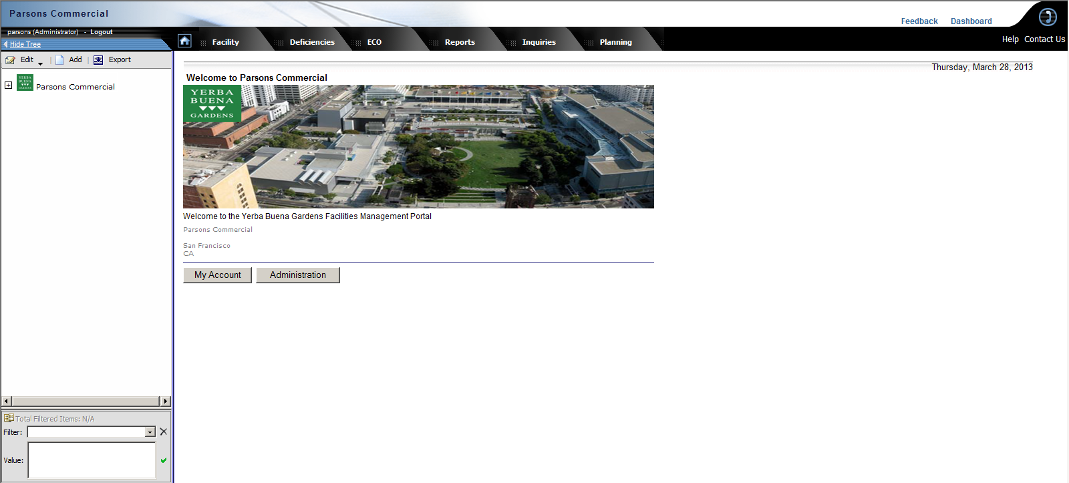Click tree scrollbar left arrow
The image size is (1069, 483).
pyautogui.click(x=7, y=401)
